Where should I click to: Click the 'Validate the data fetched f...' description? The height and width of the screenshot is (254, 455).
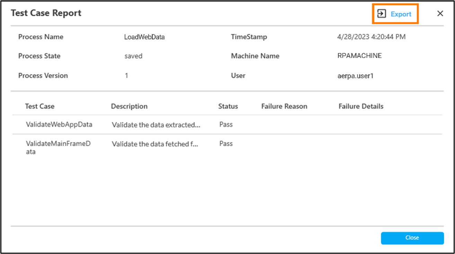pyautogui.click(x=155, y=144)
